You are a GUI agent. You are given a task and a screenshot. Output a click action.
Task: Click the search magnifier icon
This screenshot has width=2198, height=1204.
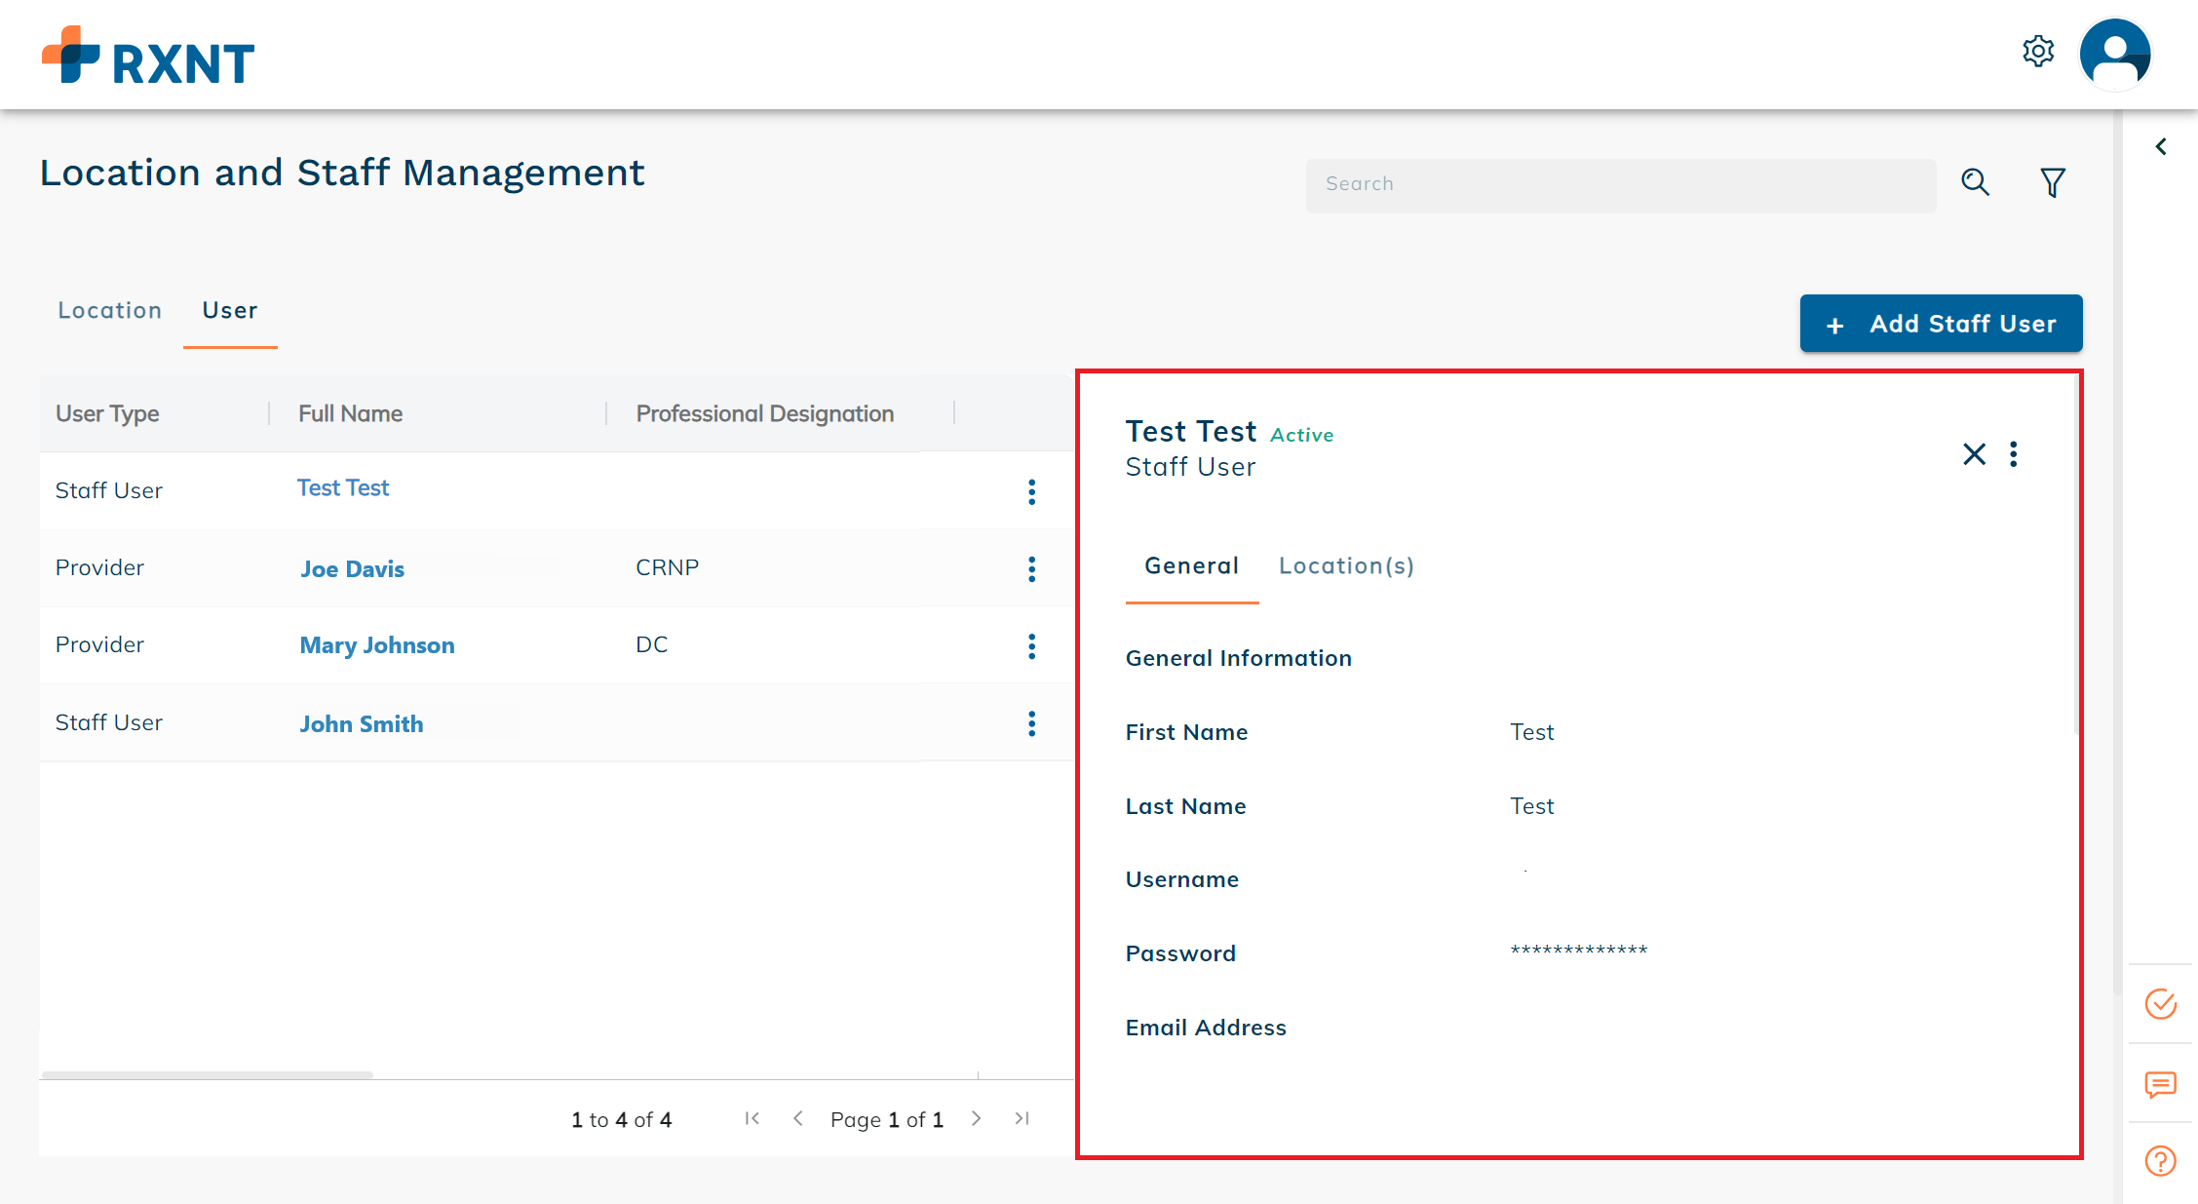coord(1975,182)
